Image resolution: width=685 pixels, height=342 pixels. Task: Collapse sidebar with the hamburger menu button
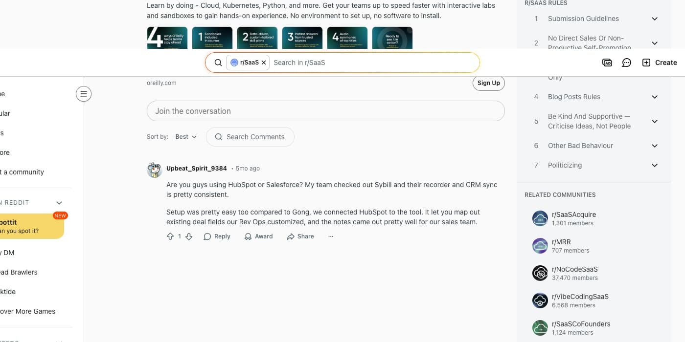coord(84,94)
